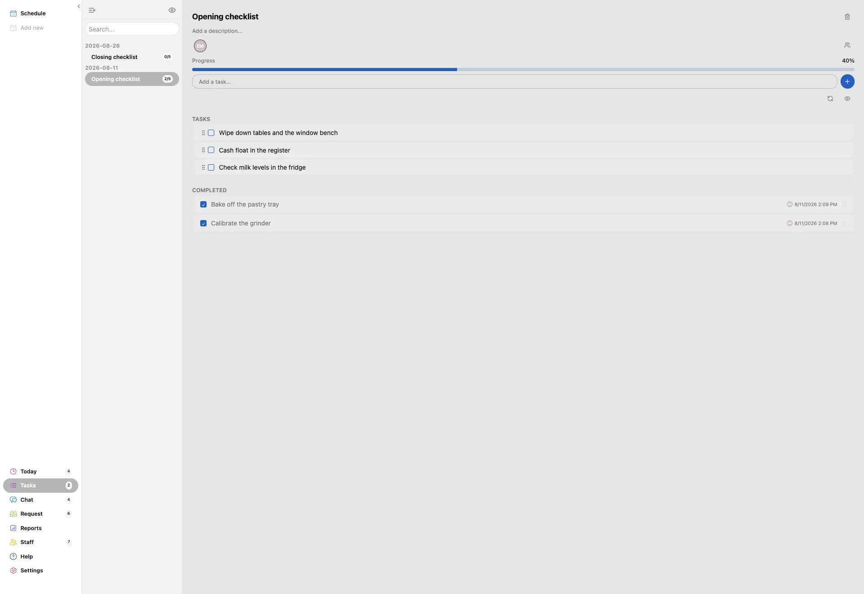This screenshot has width=864, height=594.
Task: Open Chat from the sidebar
Action: click(x=40, y=500)
